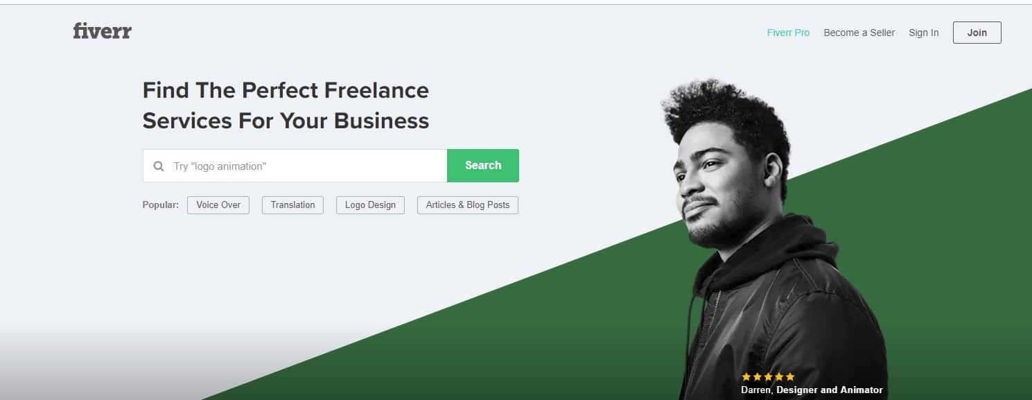Select the Voice Over popular tag
Viewport: 1032px width, 400px height.
[218, 205]
